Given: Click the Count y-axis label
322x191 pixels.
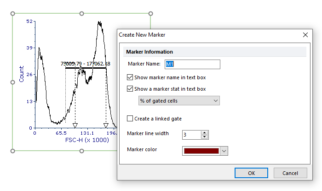Looking at the screenshot, I should pos(22,74).
